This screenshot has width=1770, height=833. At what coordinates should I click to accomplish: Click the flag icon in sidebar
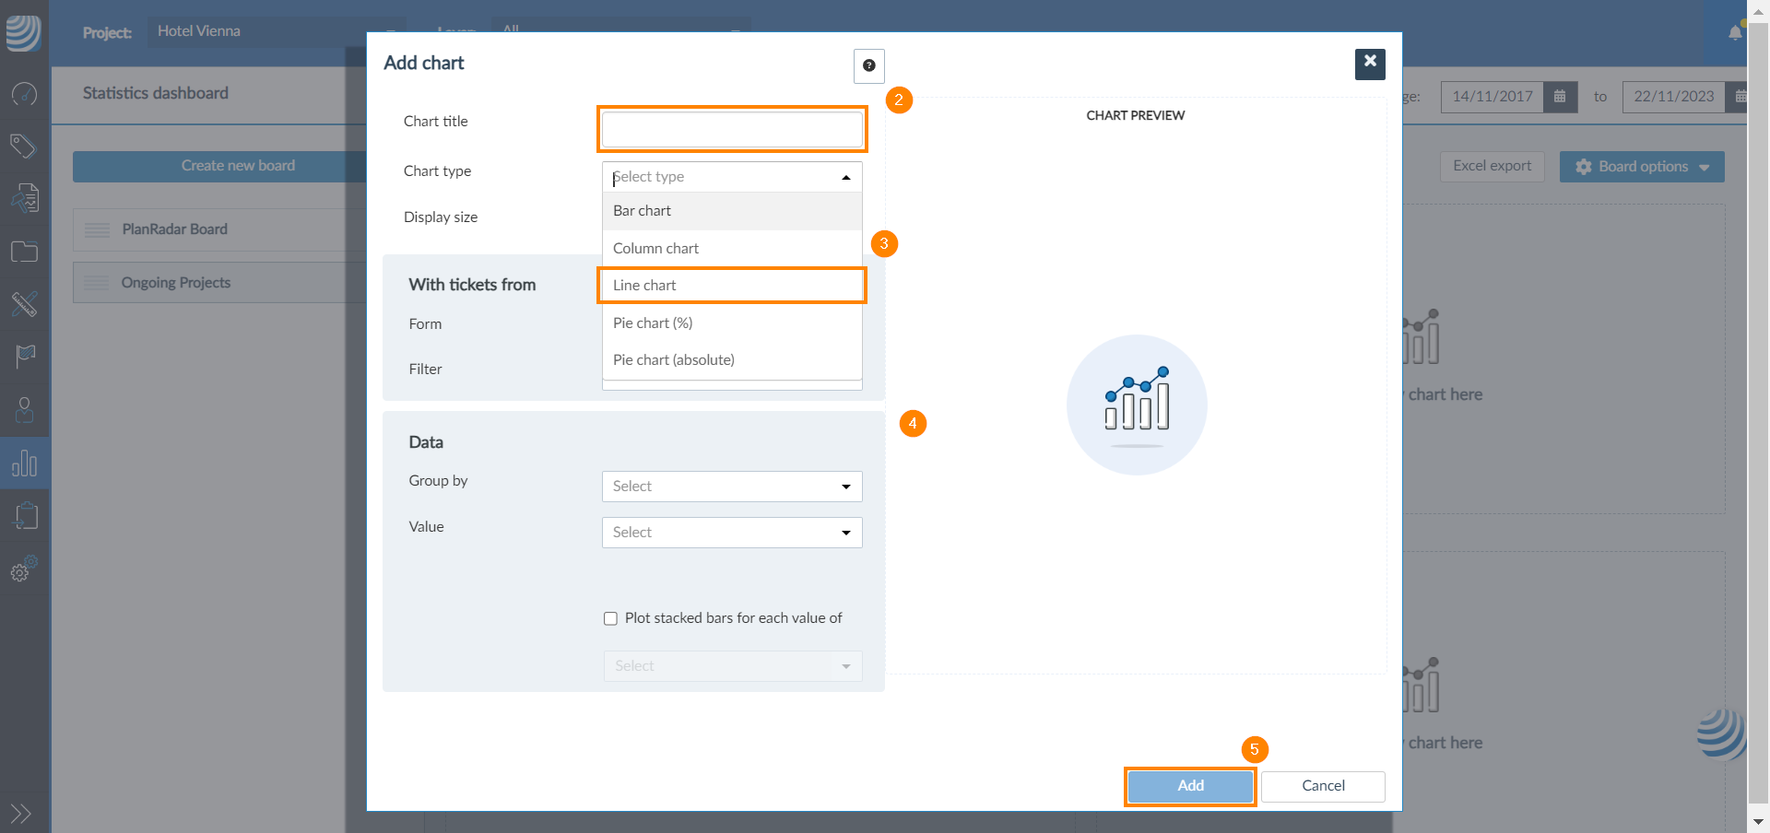pyautogui.click(x=24, y=356)
